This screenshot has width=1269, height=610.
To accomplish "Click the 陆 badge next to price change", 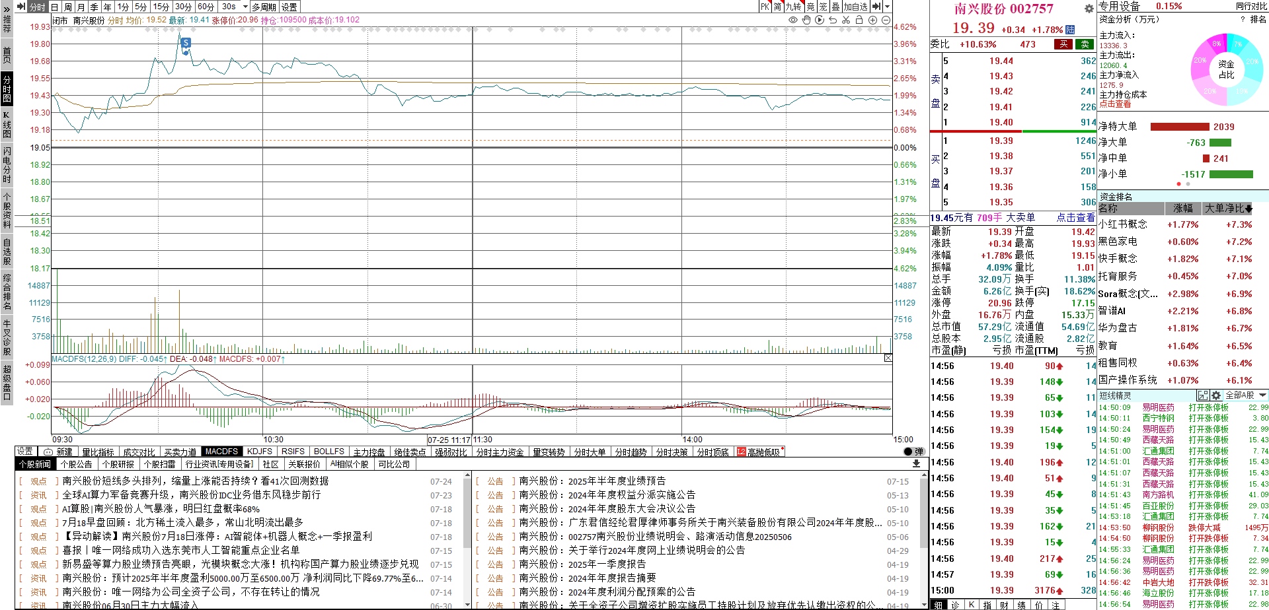I will click(x=1070, y=30).
